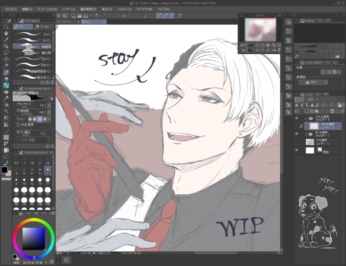Toggle snap to ruler in the command bar
The image size is (346, 266).
159,16
